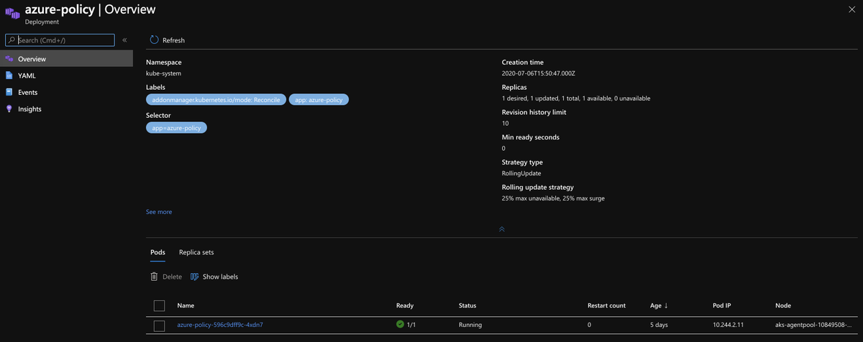Click the See more link
Viewport: 863px width, 342px height.
159,212
